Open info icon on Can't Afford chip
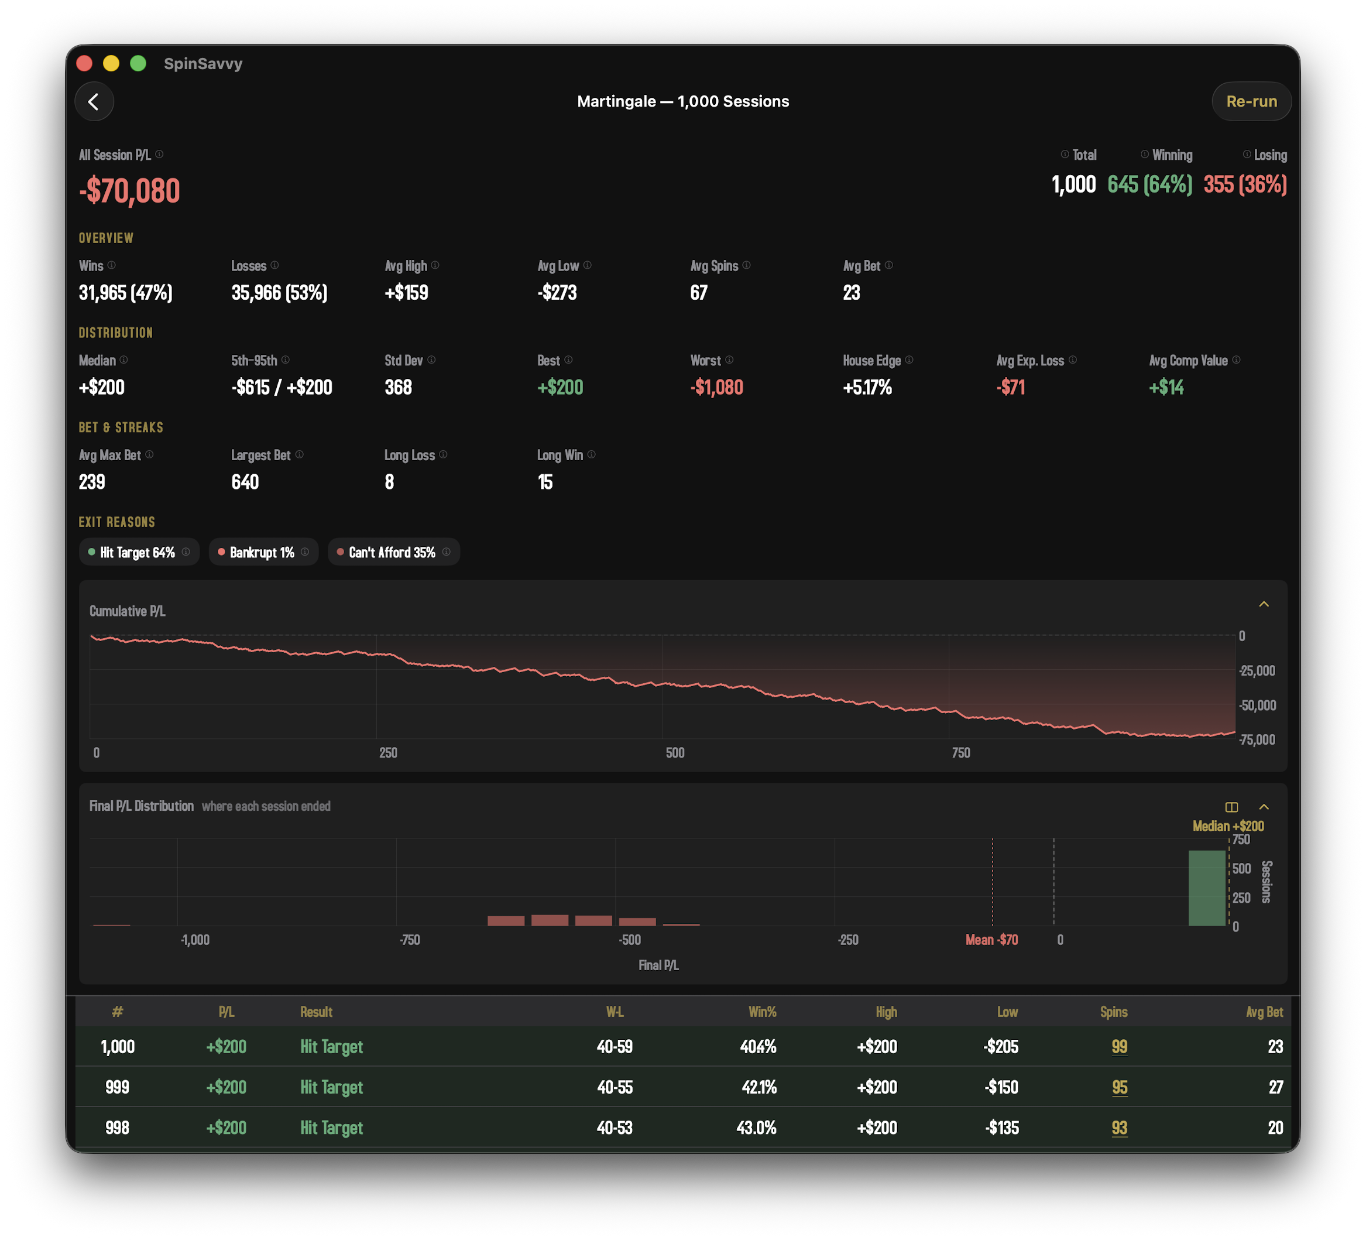Screen dimensions: 1366x1240 [447, 552]
